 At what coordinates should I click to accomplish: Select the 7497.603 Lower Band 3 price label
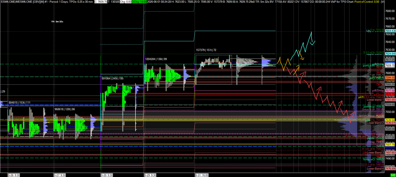(390, 153)
